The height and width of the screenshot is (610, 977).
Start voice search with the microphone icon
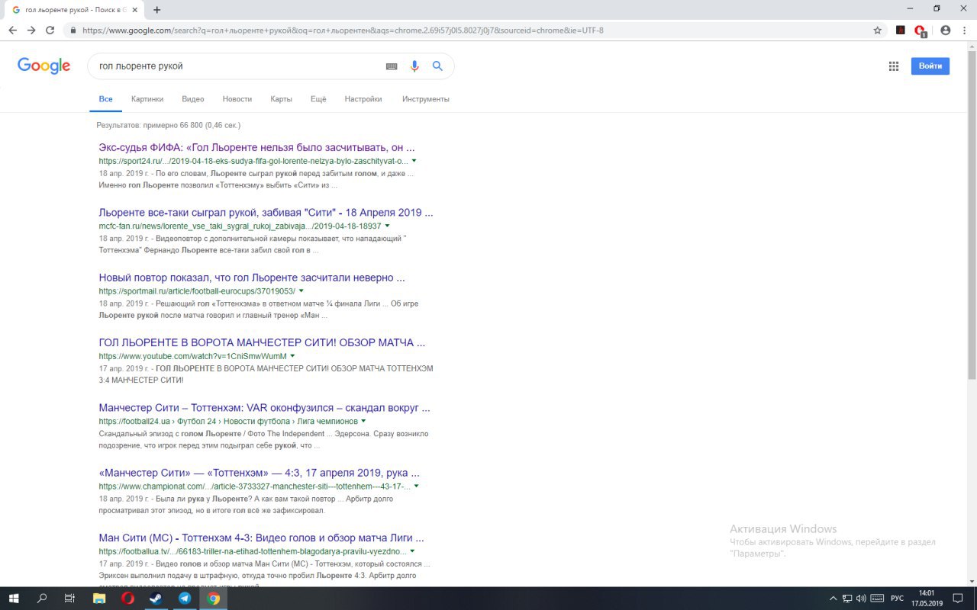pyautogui.click(x=414, y=66)
